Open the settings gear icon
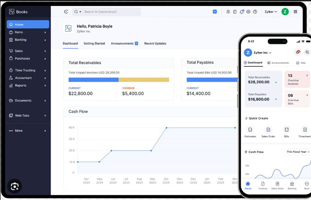This screenshot has width=311, height=200. (x=248, y=12)
